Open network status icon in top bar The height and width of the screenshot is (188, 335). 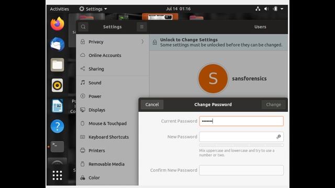258,9
